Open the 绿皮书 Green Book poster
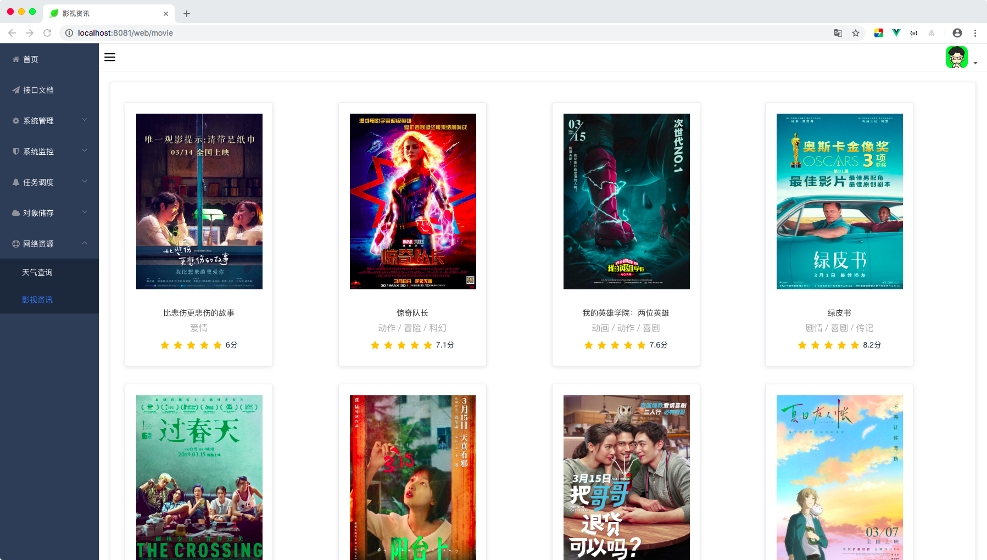The image size is (987, 560). coord(840,201)
